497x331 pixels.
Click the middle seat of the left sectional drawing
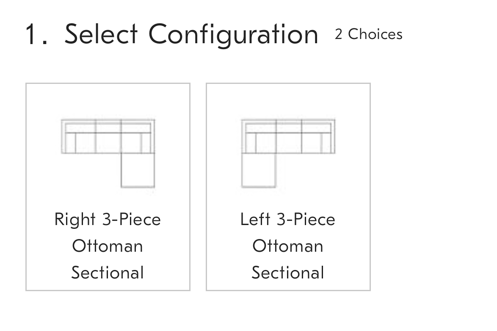(x=289, y=143)
